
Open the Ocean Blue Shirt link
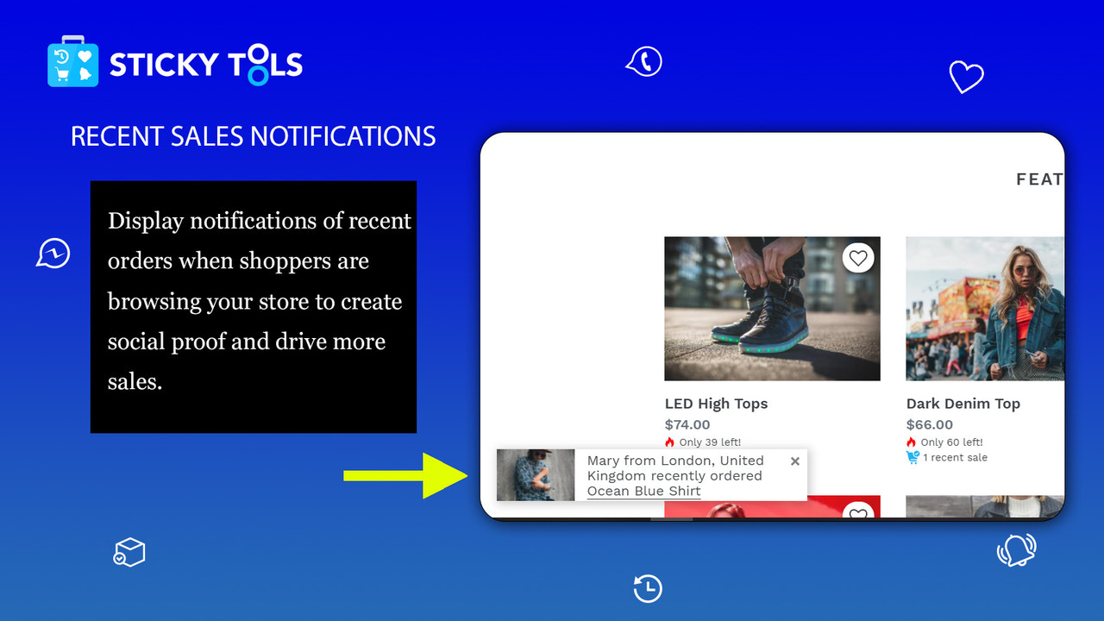(643, 491)
